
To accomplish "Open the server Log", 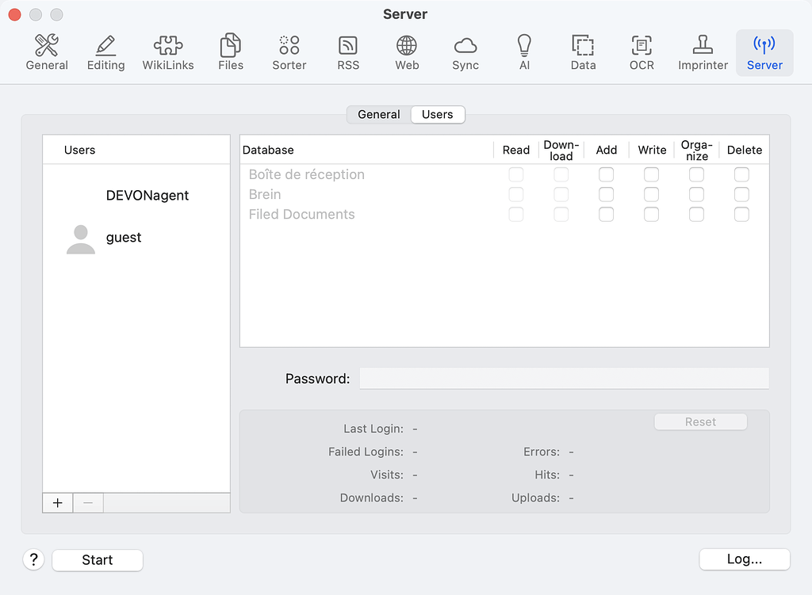I will click(x=744, y=559).
